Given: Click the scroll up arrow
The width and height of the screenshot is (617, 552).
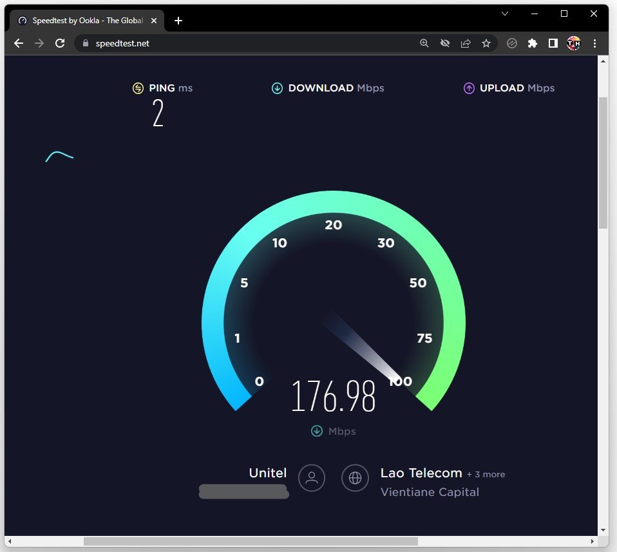Looking at the screenshot, I should coord(603,61).
